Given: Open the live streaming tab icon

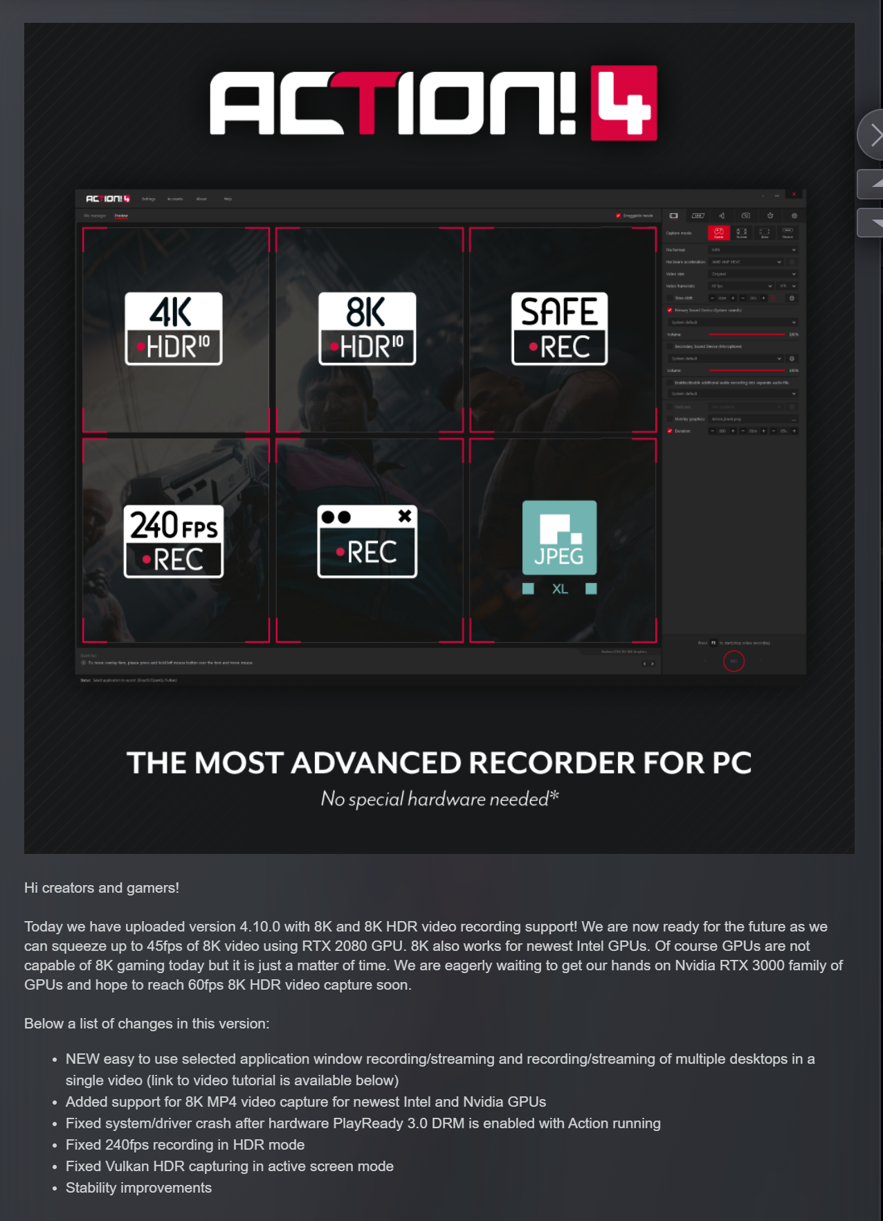Looking at the screenshot, I should pyautogui.click(x=698, y=215).
